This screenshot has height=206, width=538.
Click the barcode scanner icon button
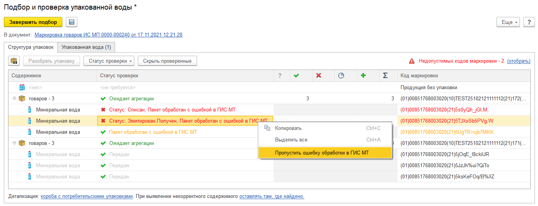point(14,61)
